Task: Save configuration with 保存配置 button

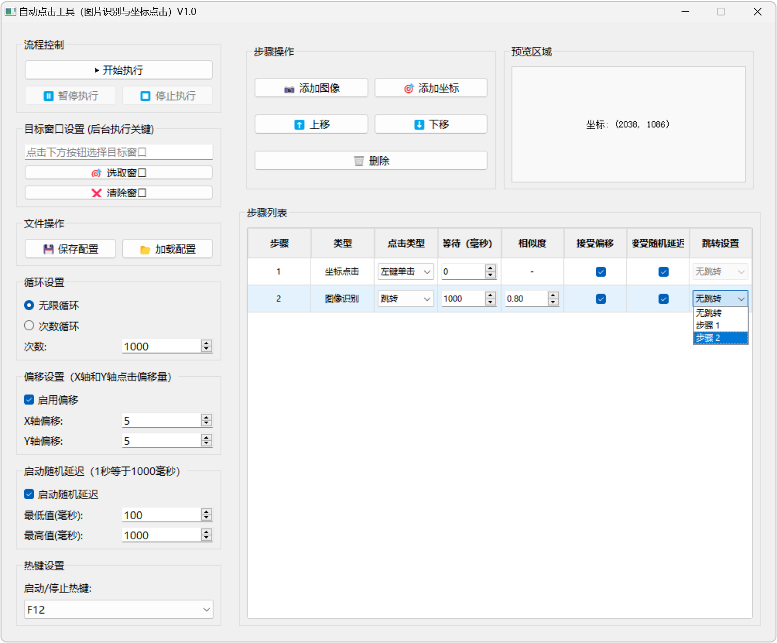Action: [x=70, y=249]
